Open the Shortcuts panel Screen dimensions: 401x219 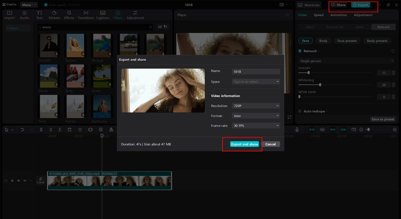pos(309,5)
